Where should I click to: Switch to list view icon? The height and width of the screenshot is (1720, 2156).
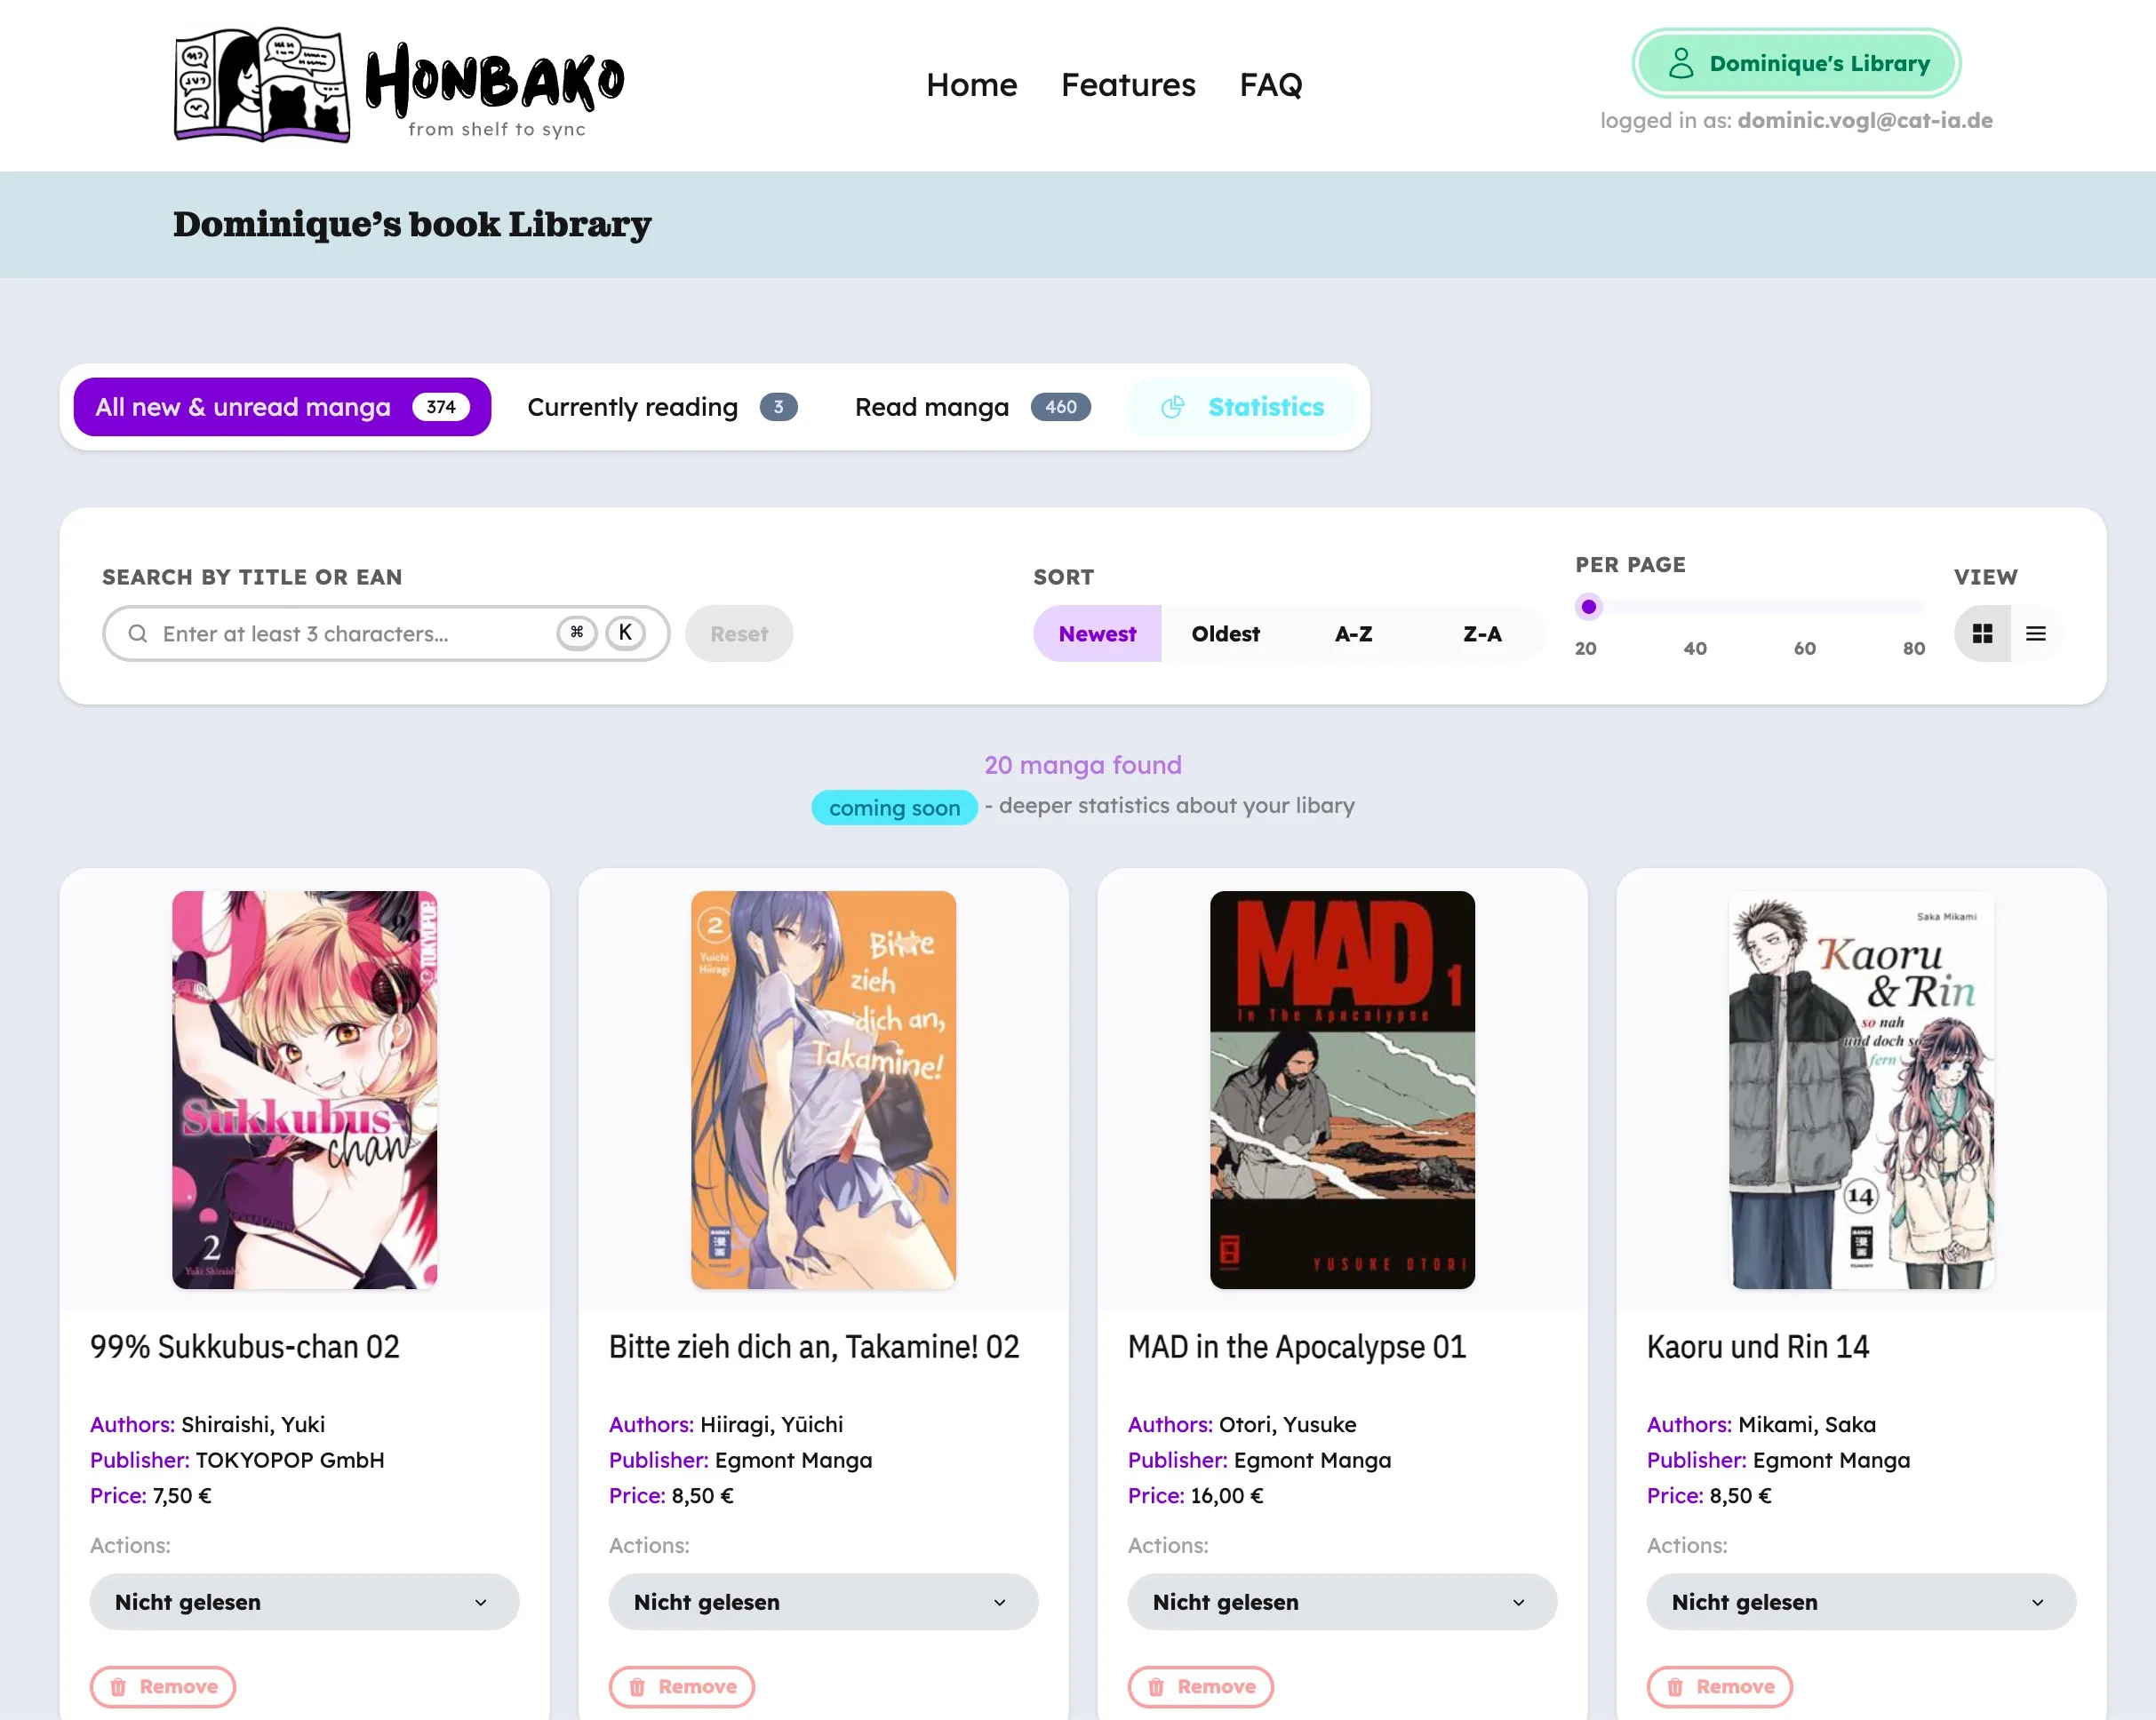pos(2035,633)
